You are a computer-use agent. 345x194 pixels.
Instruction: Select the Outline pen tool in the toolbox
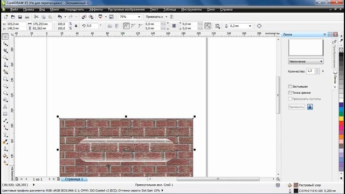5,149
